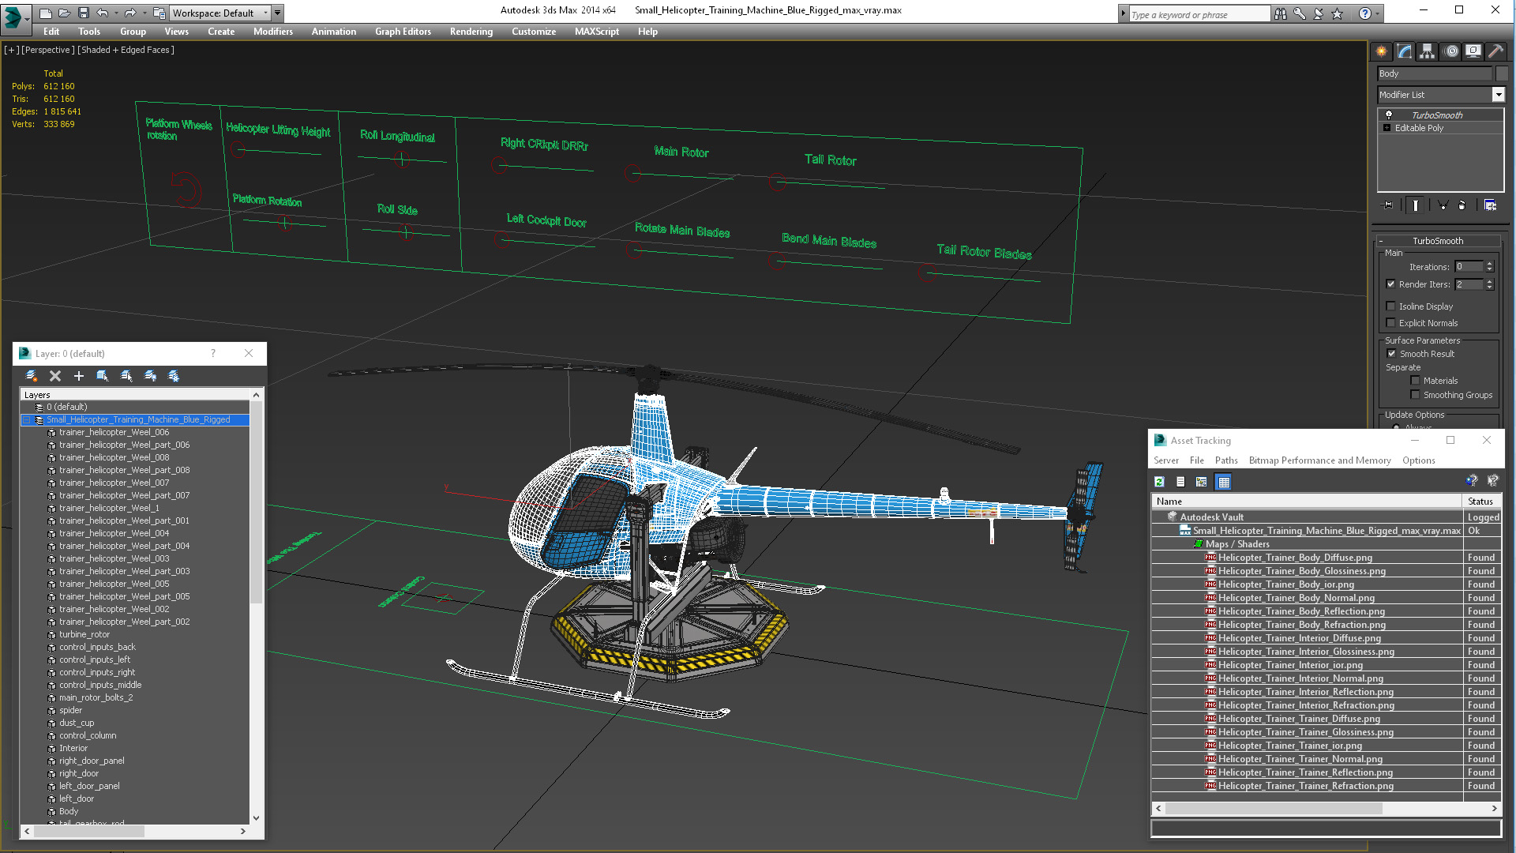Viewport: 1516px width, 853px height.
Task: Click the Rendering menu in menu bar
Action: coord(471,32)
